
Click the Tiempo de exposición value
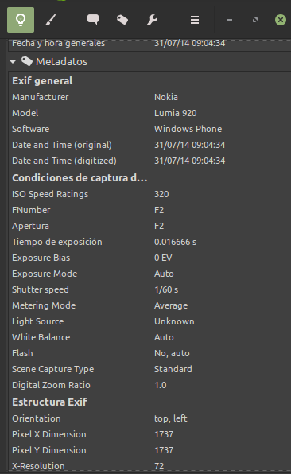[175, 242]
